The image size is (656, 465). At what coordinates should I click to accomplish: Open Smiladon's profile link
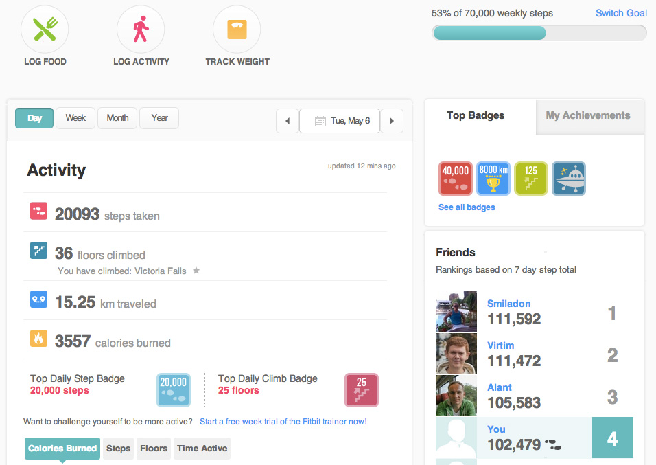click(x=508, y=304)
